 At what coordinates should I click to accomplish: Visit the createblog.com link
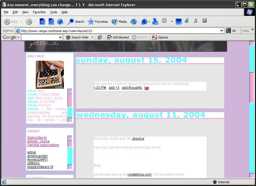[x=139, y=174]
